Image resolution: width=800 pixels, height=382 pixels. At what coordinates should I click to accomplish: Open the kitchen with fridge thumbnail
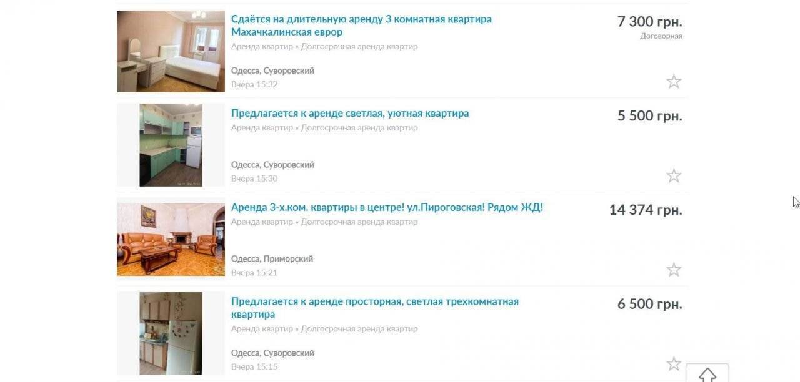(x=171, y=333)
